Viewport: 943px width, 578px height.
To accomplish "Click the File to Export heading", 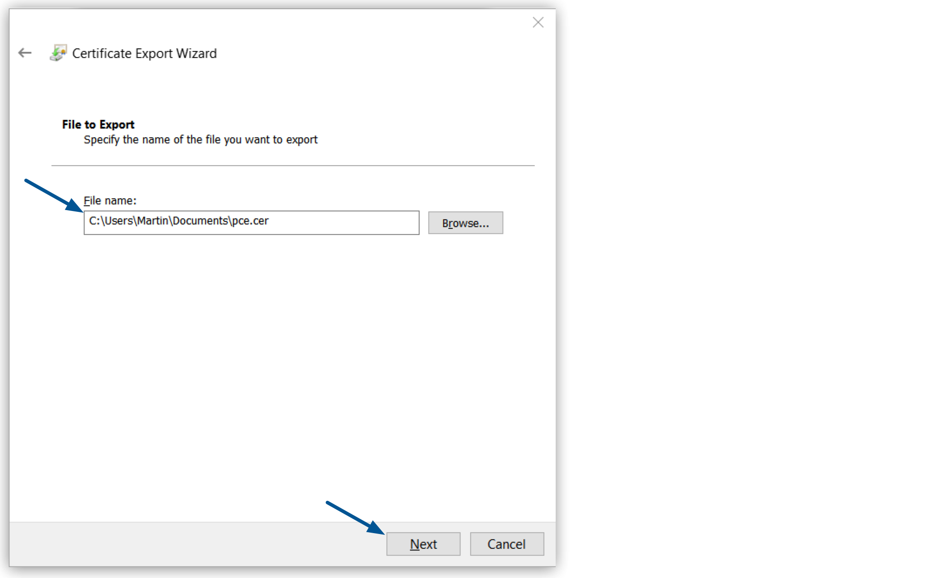I will pyautogui.click(x=98, y=124).
